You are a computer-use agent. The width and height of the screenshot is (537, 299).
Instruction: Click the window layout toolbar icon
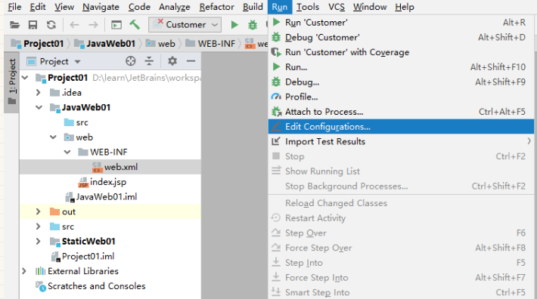(x=116, y=25)
